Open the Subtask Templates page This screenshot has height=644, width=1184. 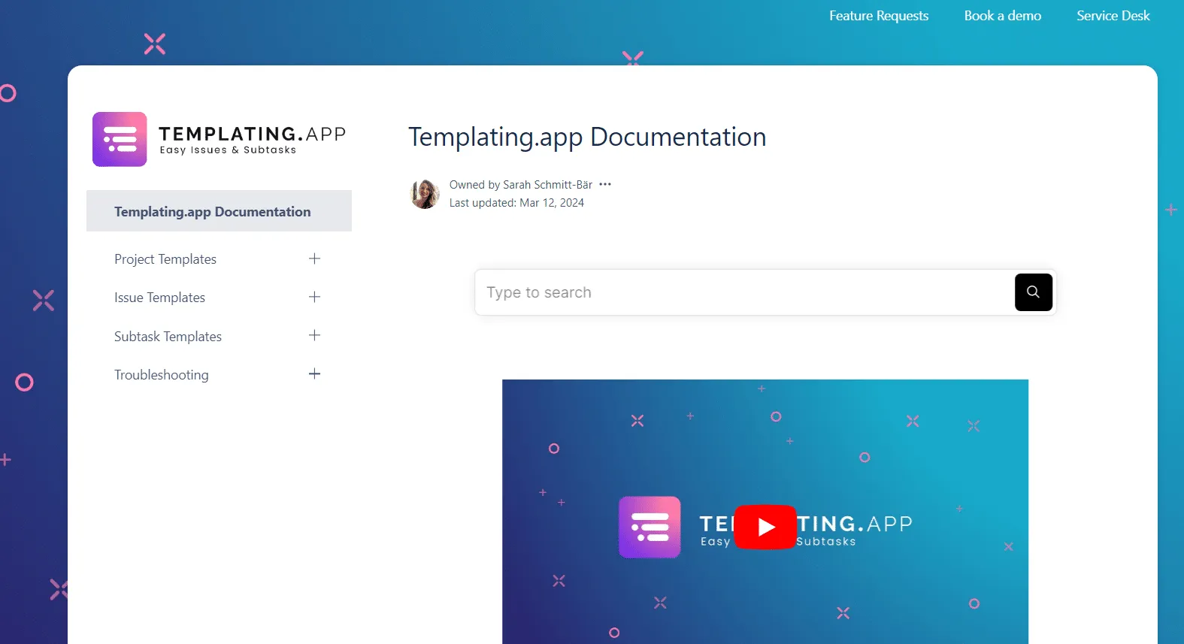click(x=168, y=337)
